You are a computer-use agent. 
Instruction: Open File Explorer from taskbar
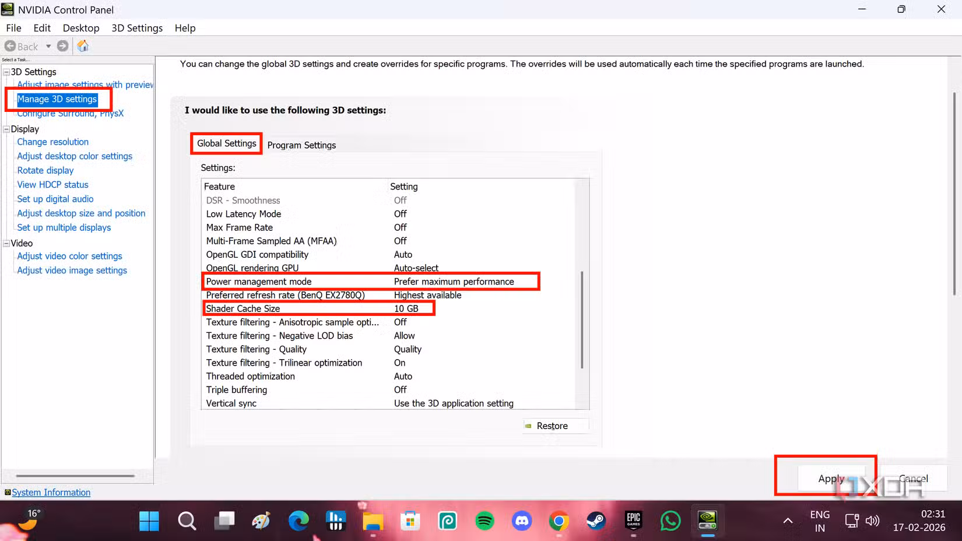coord(373,521)
